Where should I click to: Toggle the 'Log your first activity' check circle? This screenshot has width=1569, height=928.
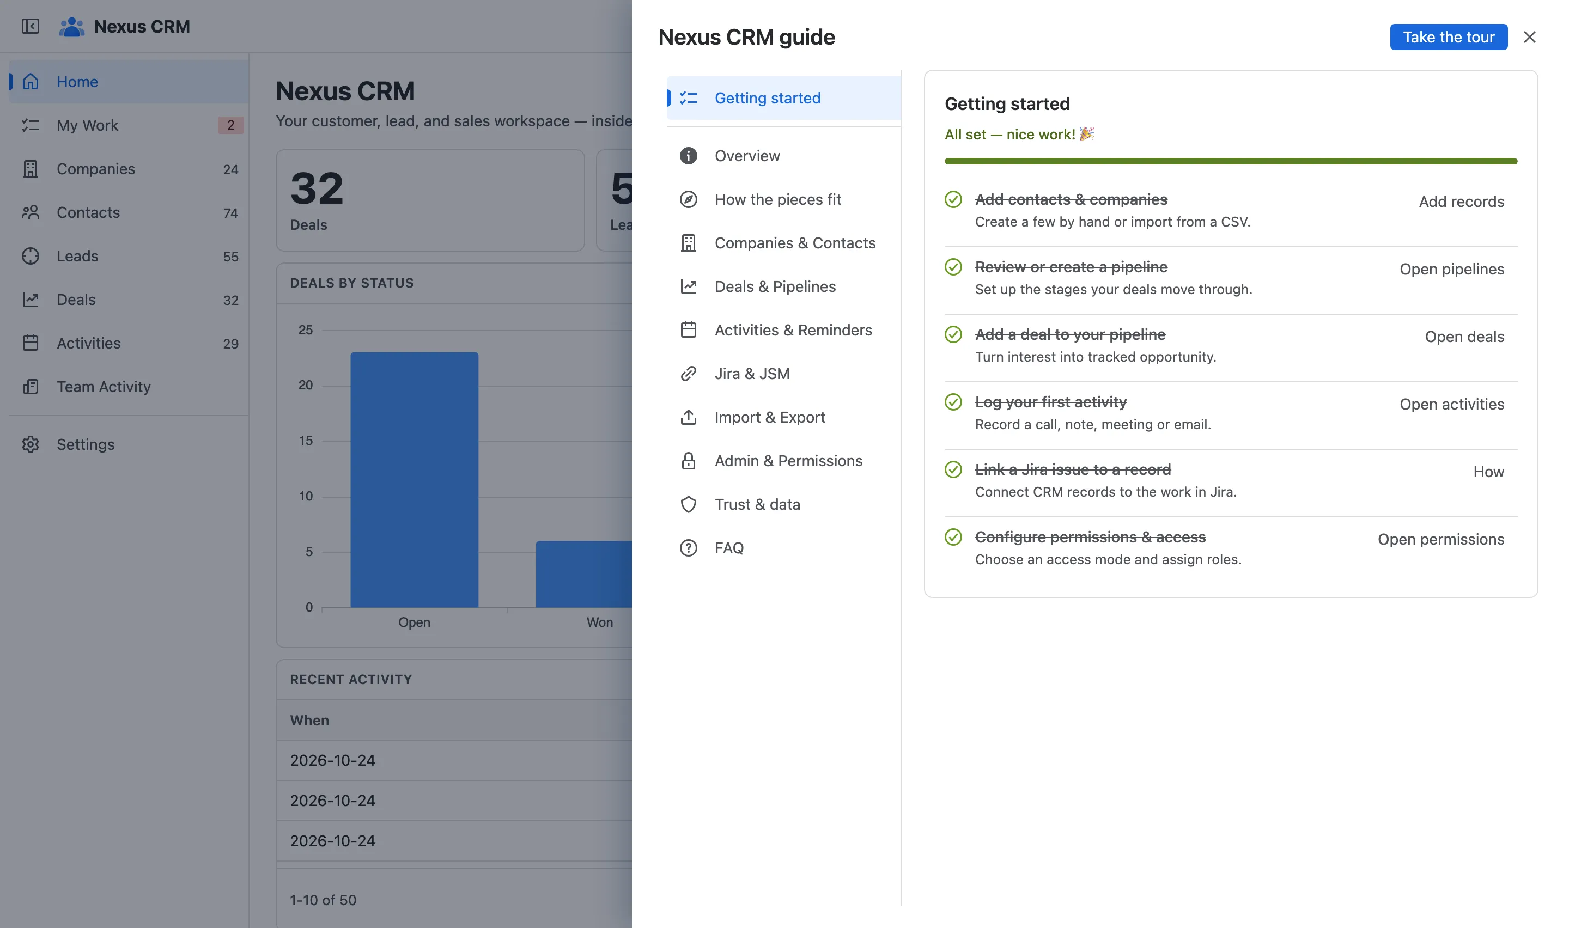tap(953, 402)
